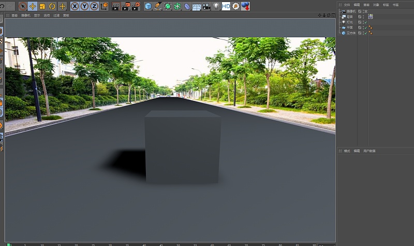Open the 显示 menu in viewport
The width and height of the screenshot is (414, 246).
tap(37, 16)
